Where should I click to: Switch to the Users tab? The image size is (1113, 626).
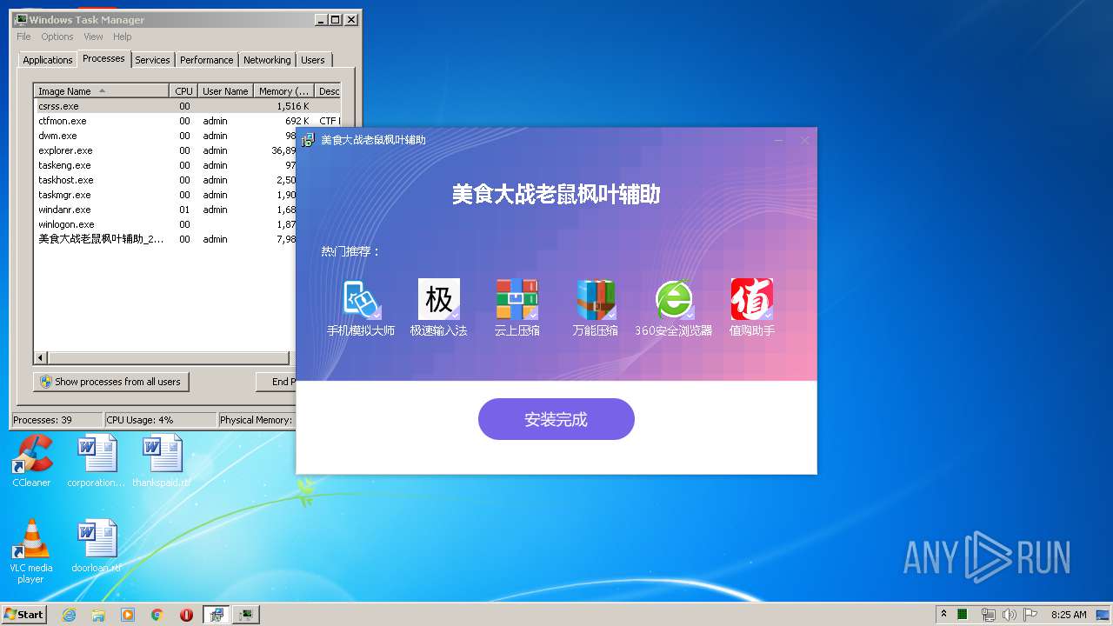(x=313, y=60)
